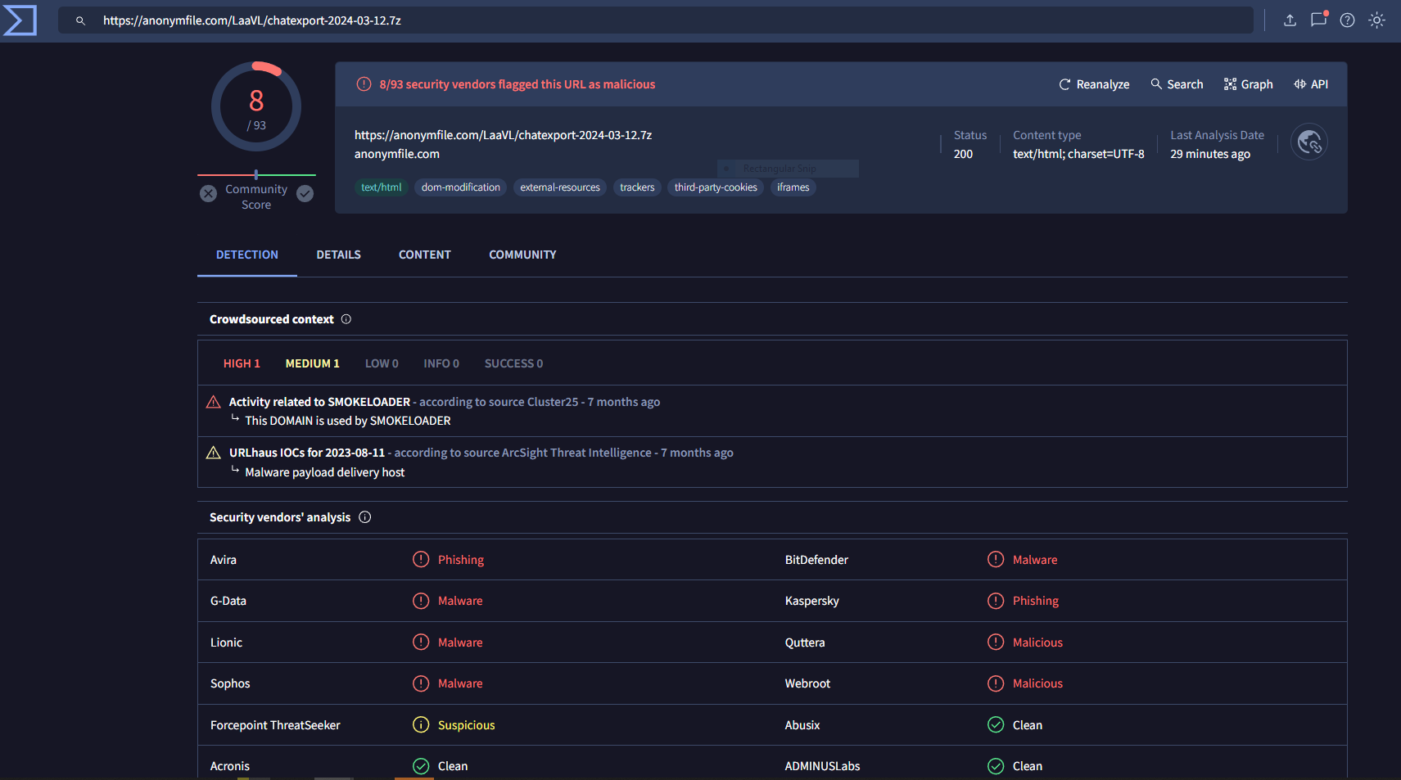Screen dimensions: 1401x780
Task: Click 'This DOMAIN is used by SMOKELOADER' text
Action: click(x=348, y=421)
